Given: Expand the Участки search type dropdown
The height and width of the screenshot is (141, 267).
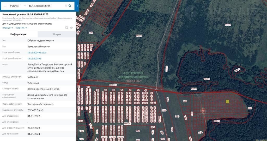Looking at the screenshot, I should 25,6.
